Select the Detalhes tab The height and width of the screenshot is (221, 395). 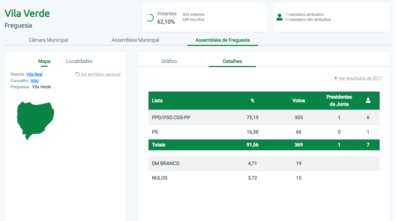click(232, 61)
